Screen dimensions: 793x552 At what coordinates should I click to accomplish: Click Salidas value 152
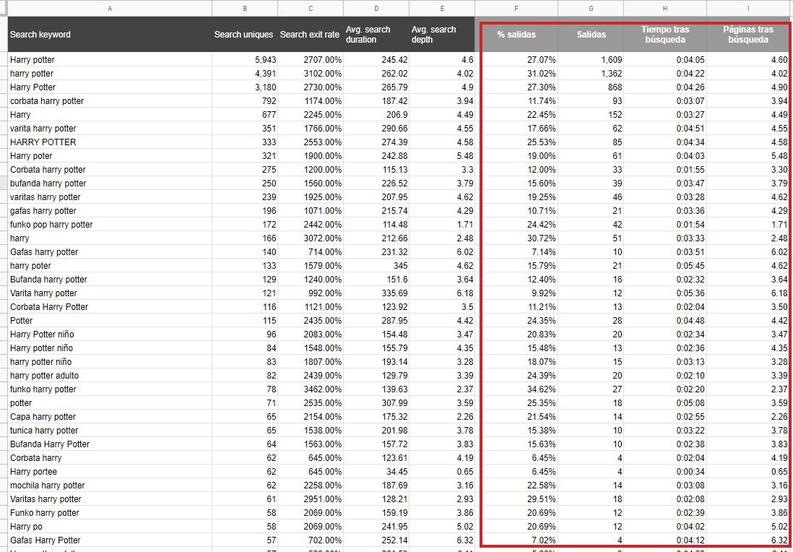(x=591, y=114)
